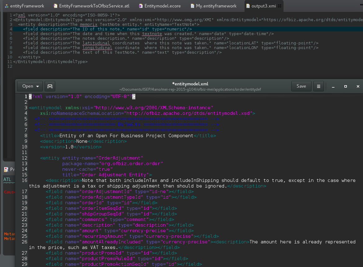
Task: Switch to the entityFramework editor tab
Action: [27, 6]
